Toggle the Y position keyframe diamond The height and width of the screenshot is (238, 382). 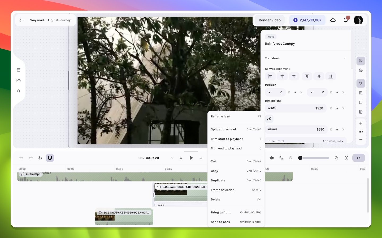pyautogui.click(x=337, y=92)
